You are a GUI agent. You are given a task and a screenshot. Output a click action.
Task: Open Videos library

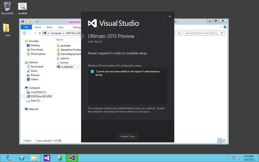34,79
